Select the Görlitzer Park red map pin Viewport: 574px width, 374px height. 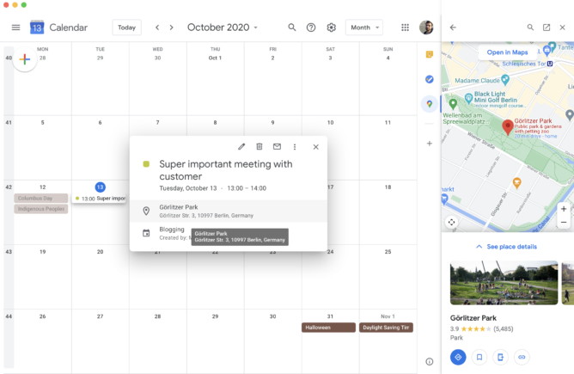(x=507, y=127)
